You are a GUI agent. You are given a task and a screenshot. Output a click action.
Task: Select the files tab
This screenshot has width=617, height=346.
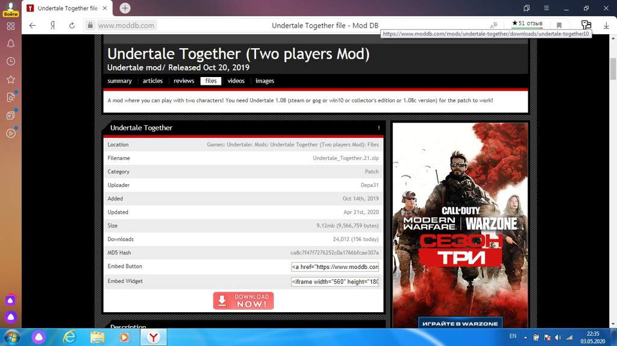pyautogui.click(x=211, y=81)
